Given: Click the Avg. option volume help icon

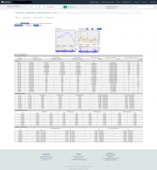Looking at the screenshot, I should [115, 58].
